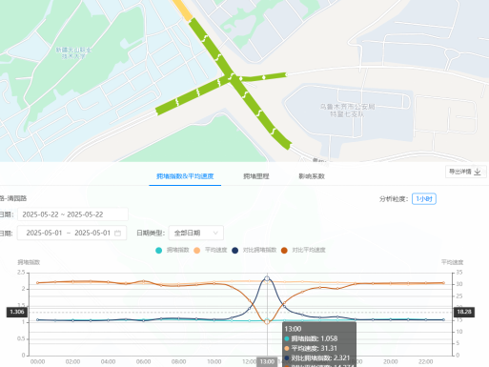The image size is (489, 367).
Task: Toggle the 对比平均速度 series legend label
Action: coord(309,250)
